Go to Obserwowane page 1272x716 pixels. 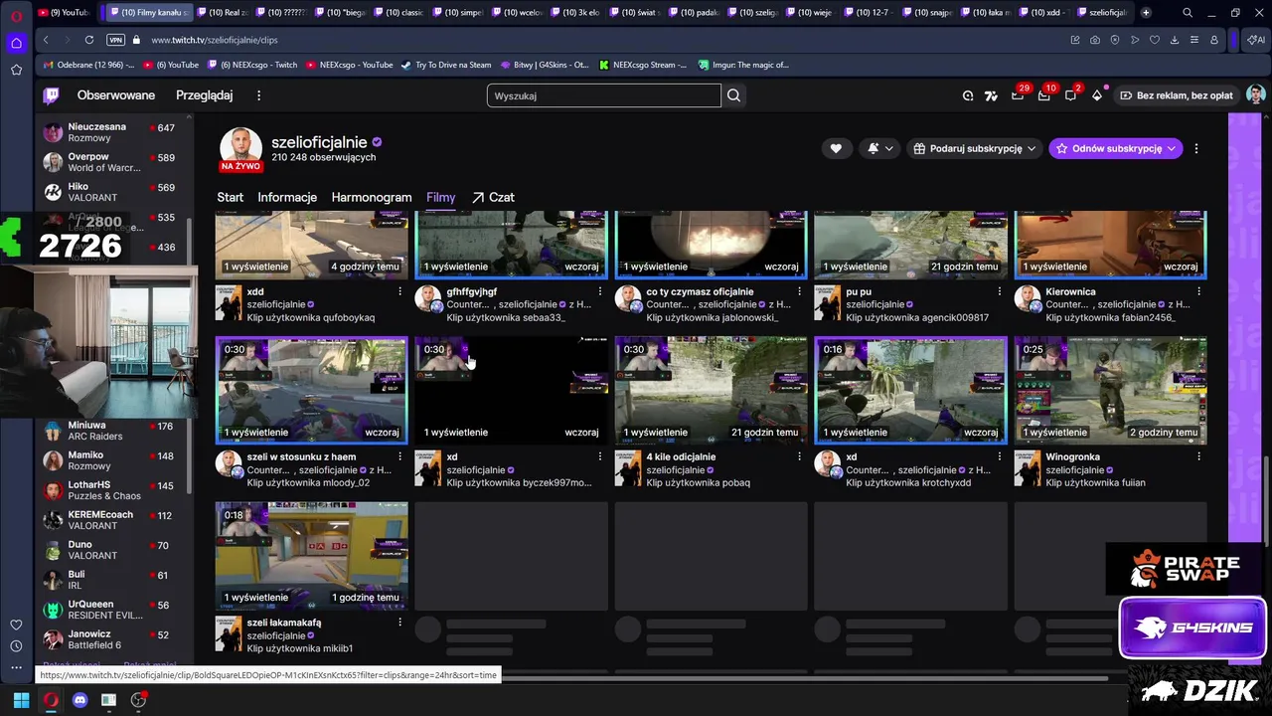[x=116, y=95]
